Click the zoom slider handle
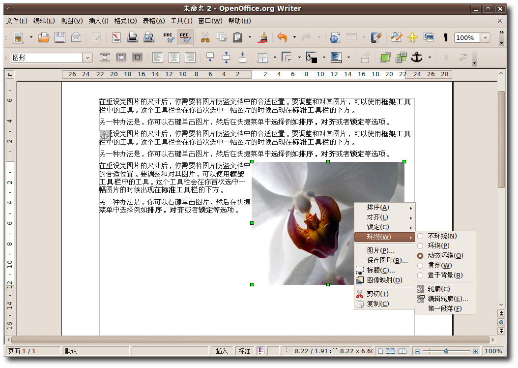 (x=446, y=351)
